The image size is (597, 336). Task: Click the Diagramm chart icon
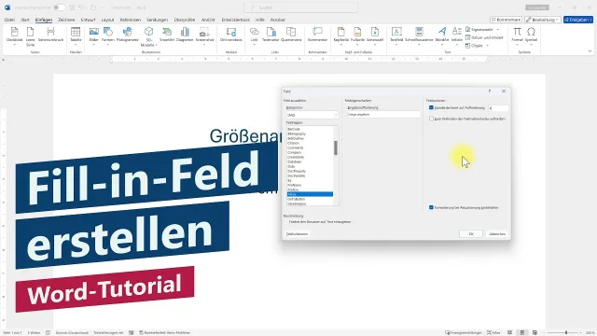pos(185,32)
